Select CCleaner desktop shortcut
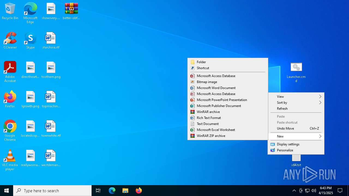 [x=10, y=41]
